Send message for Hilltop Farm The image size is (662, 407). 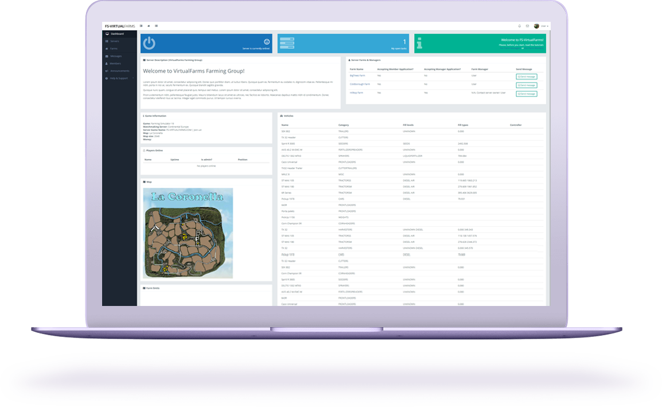527,94
